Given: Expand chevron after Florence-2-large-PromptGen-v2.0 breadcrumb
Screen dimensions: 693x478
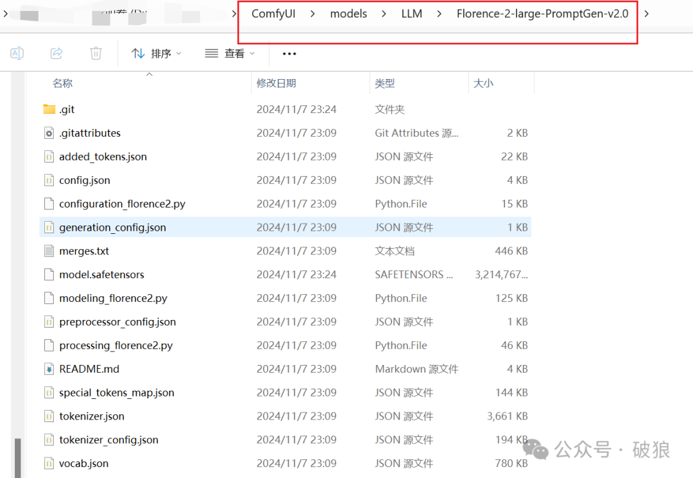Looking at the screenshot, I should click(646, 13).
